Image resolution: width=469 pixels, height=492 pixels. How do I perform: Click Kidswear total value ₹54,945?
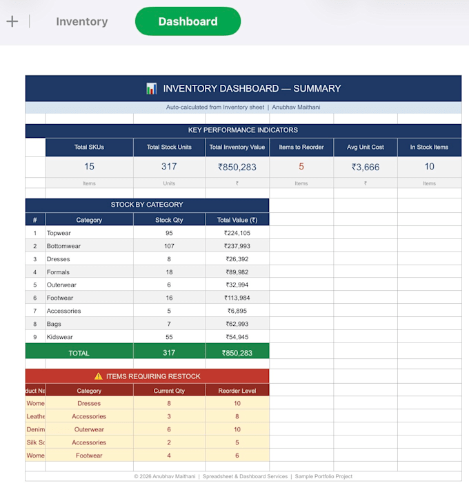(x=237, y=337)
